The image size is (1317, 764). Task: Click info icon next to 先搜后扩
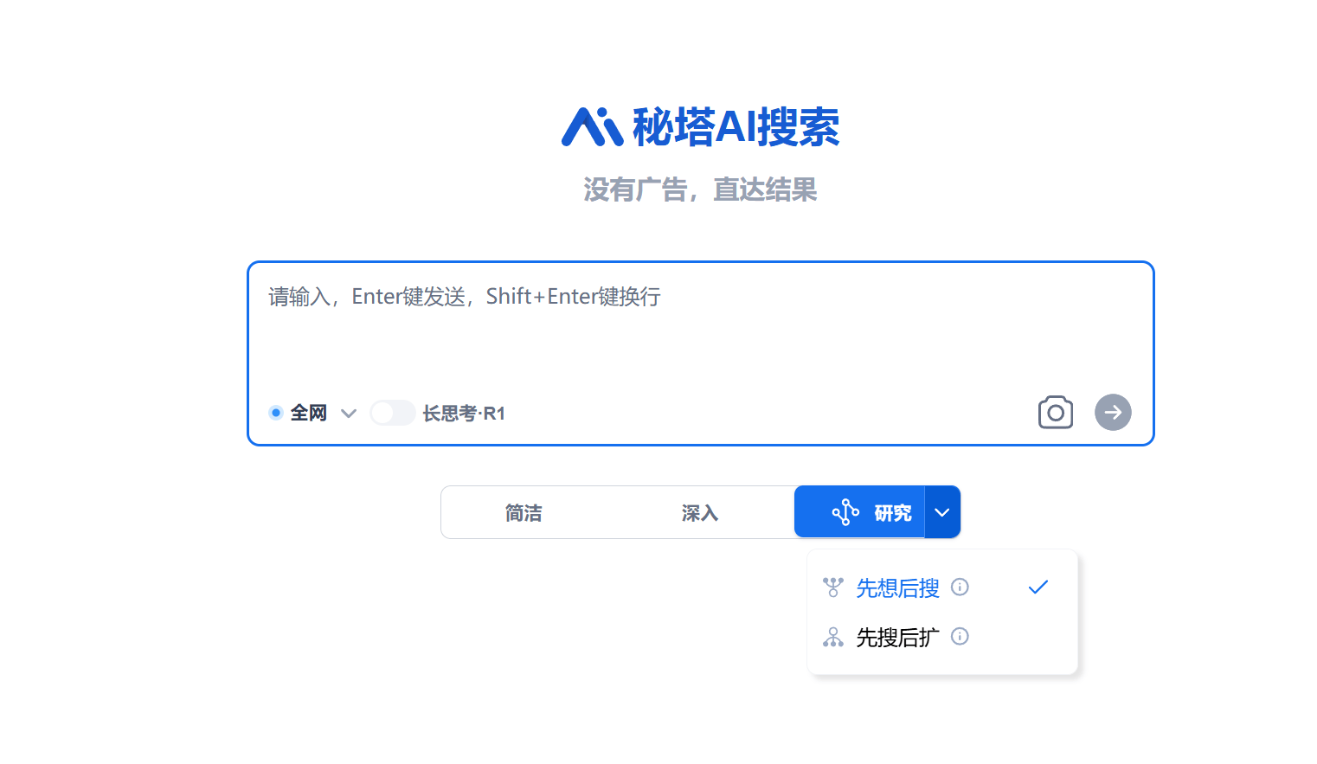[960, 637]
